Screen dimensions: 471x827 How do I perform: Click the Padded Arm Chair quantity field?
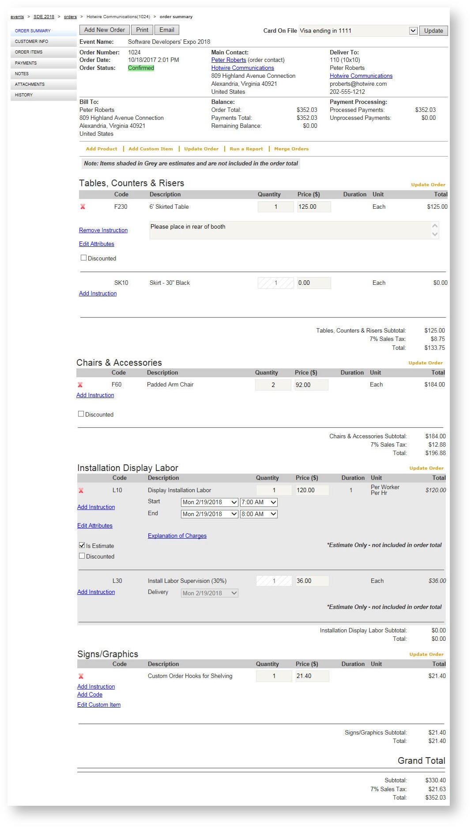point(273,385)
